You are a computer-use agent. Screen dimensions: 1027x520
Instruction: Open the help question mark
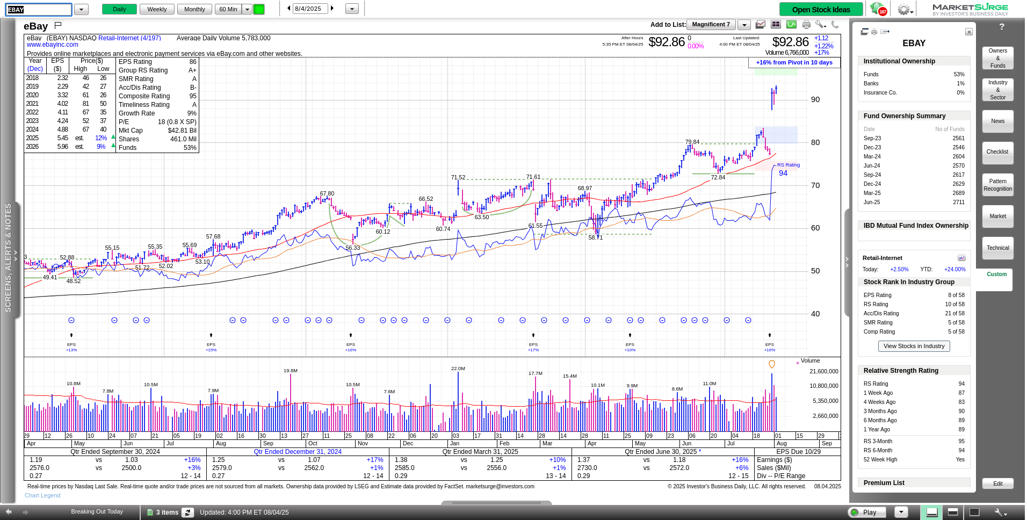coord(1002,27)
